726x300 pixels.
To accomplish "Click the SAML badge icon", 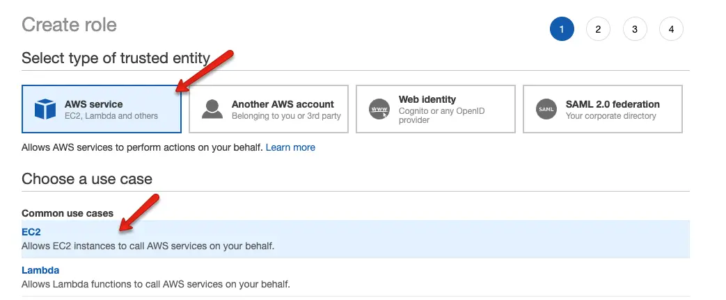I will pyautogui.click(x=546, y=109).
